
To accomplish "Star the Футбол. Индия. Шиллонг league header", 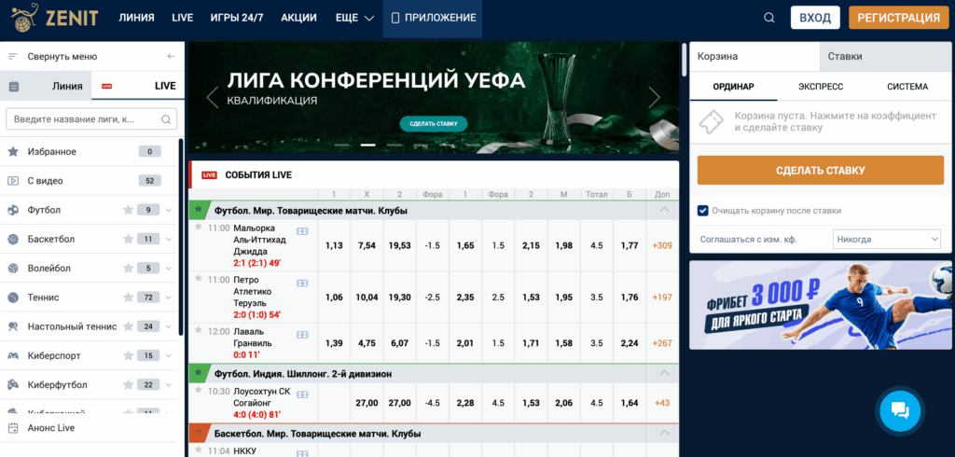I will 198,372.
